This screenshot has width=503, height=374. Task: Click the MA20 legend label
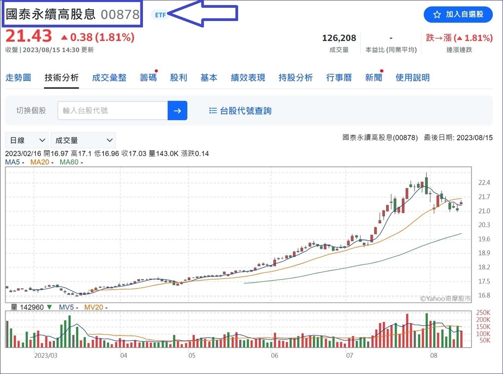pyautogui.click(x=40, y=162)
